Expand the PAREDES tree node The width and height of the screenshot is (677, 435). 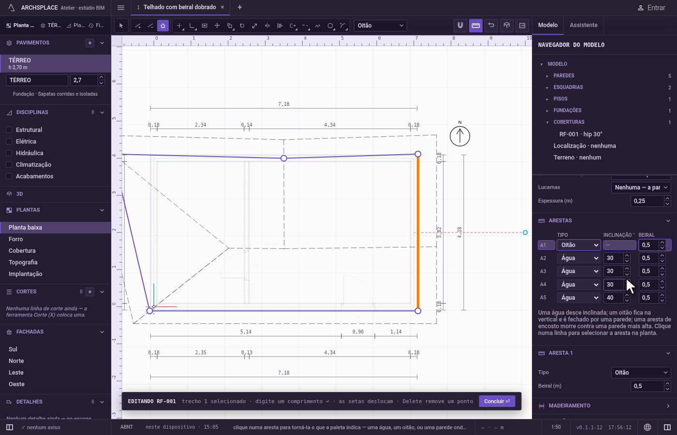547,76
